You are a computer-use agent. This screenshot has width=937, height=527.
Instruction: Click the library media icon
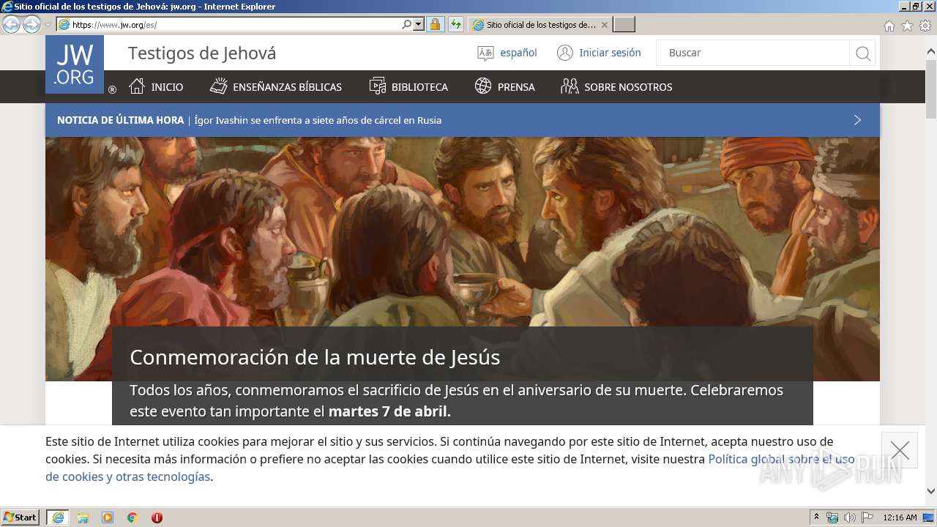(377, 86)
